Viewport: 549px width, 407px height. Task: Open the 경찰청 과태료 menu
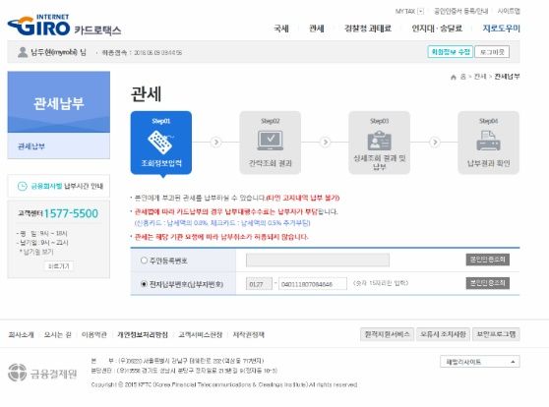[x=368, y=29]
